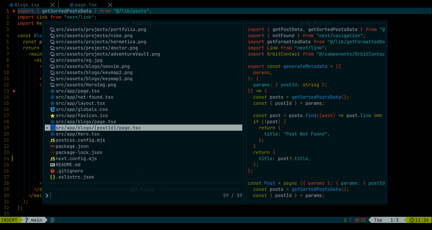Click the JS icon beside postcss.config.mjs
The image size is (432, 230).
pos(53,140)
